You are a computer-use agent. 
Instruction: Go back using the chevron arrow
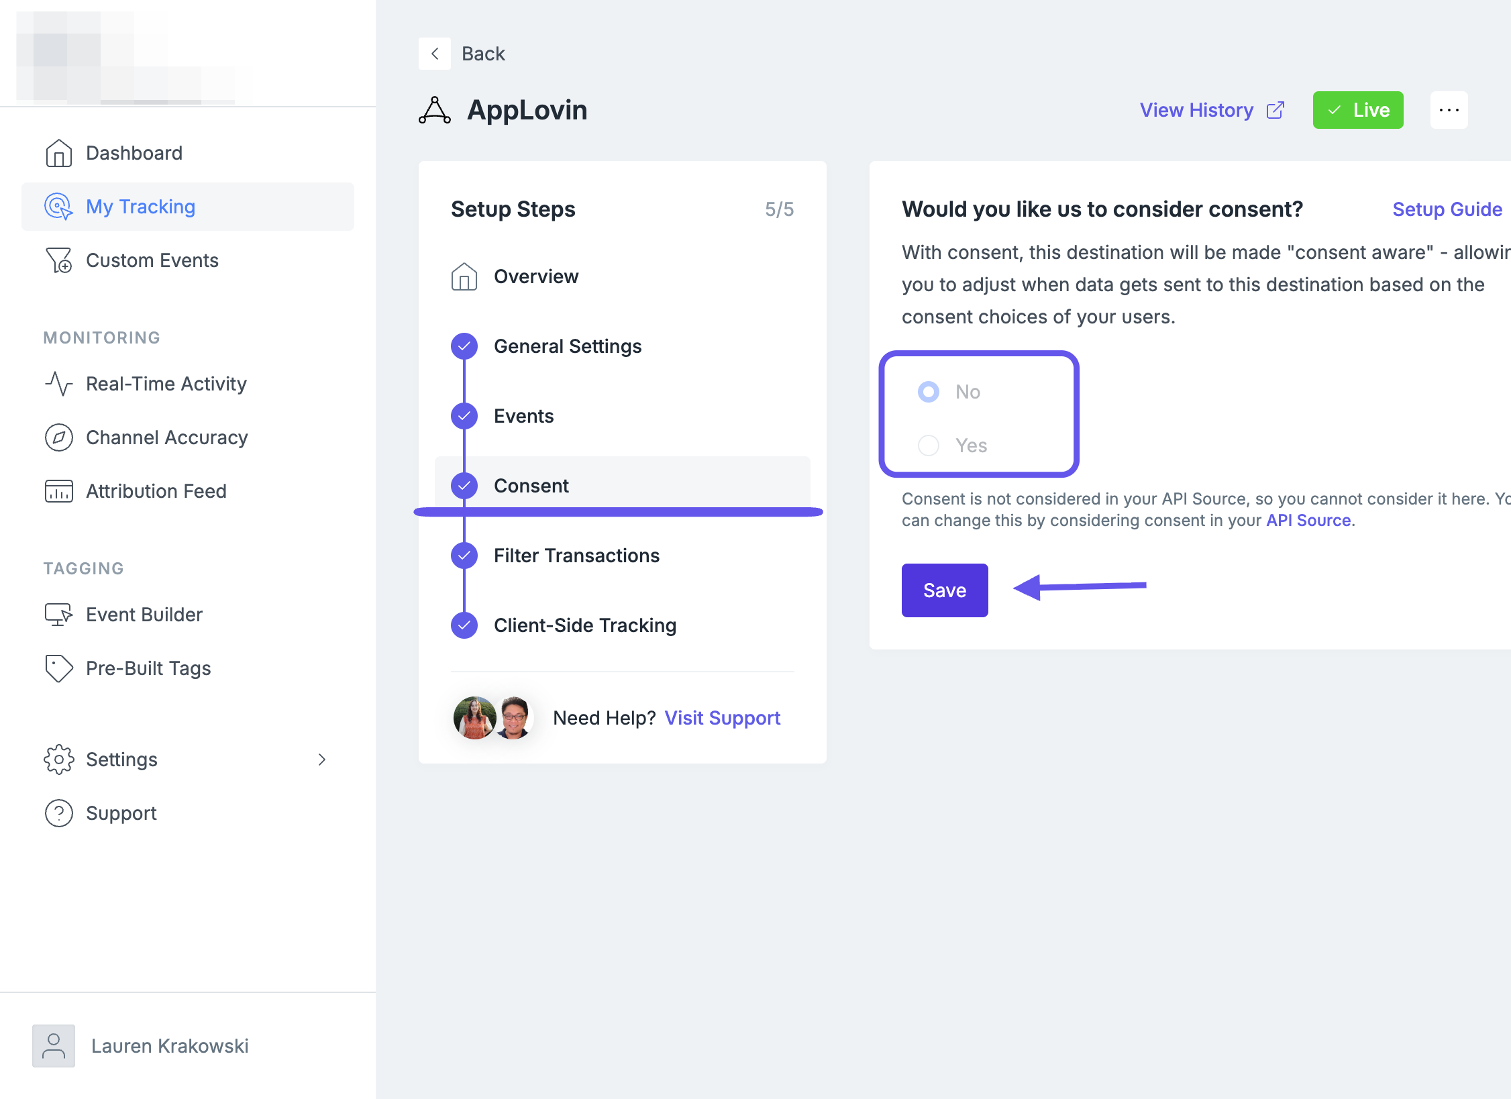coord(435,54)
